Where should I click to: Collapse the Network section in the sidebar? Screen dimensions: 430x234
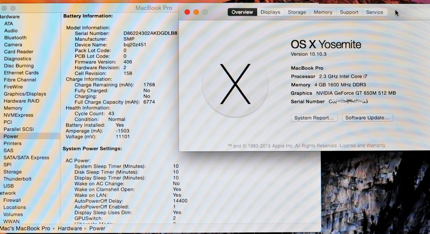coord(8,193)
